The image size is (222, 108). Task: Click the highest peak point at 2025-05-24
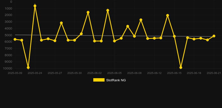[x=35, y=6]
